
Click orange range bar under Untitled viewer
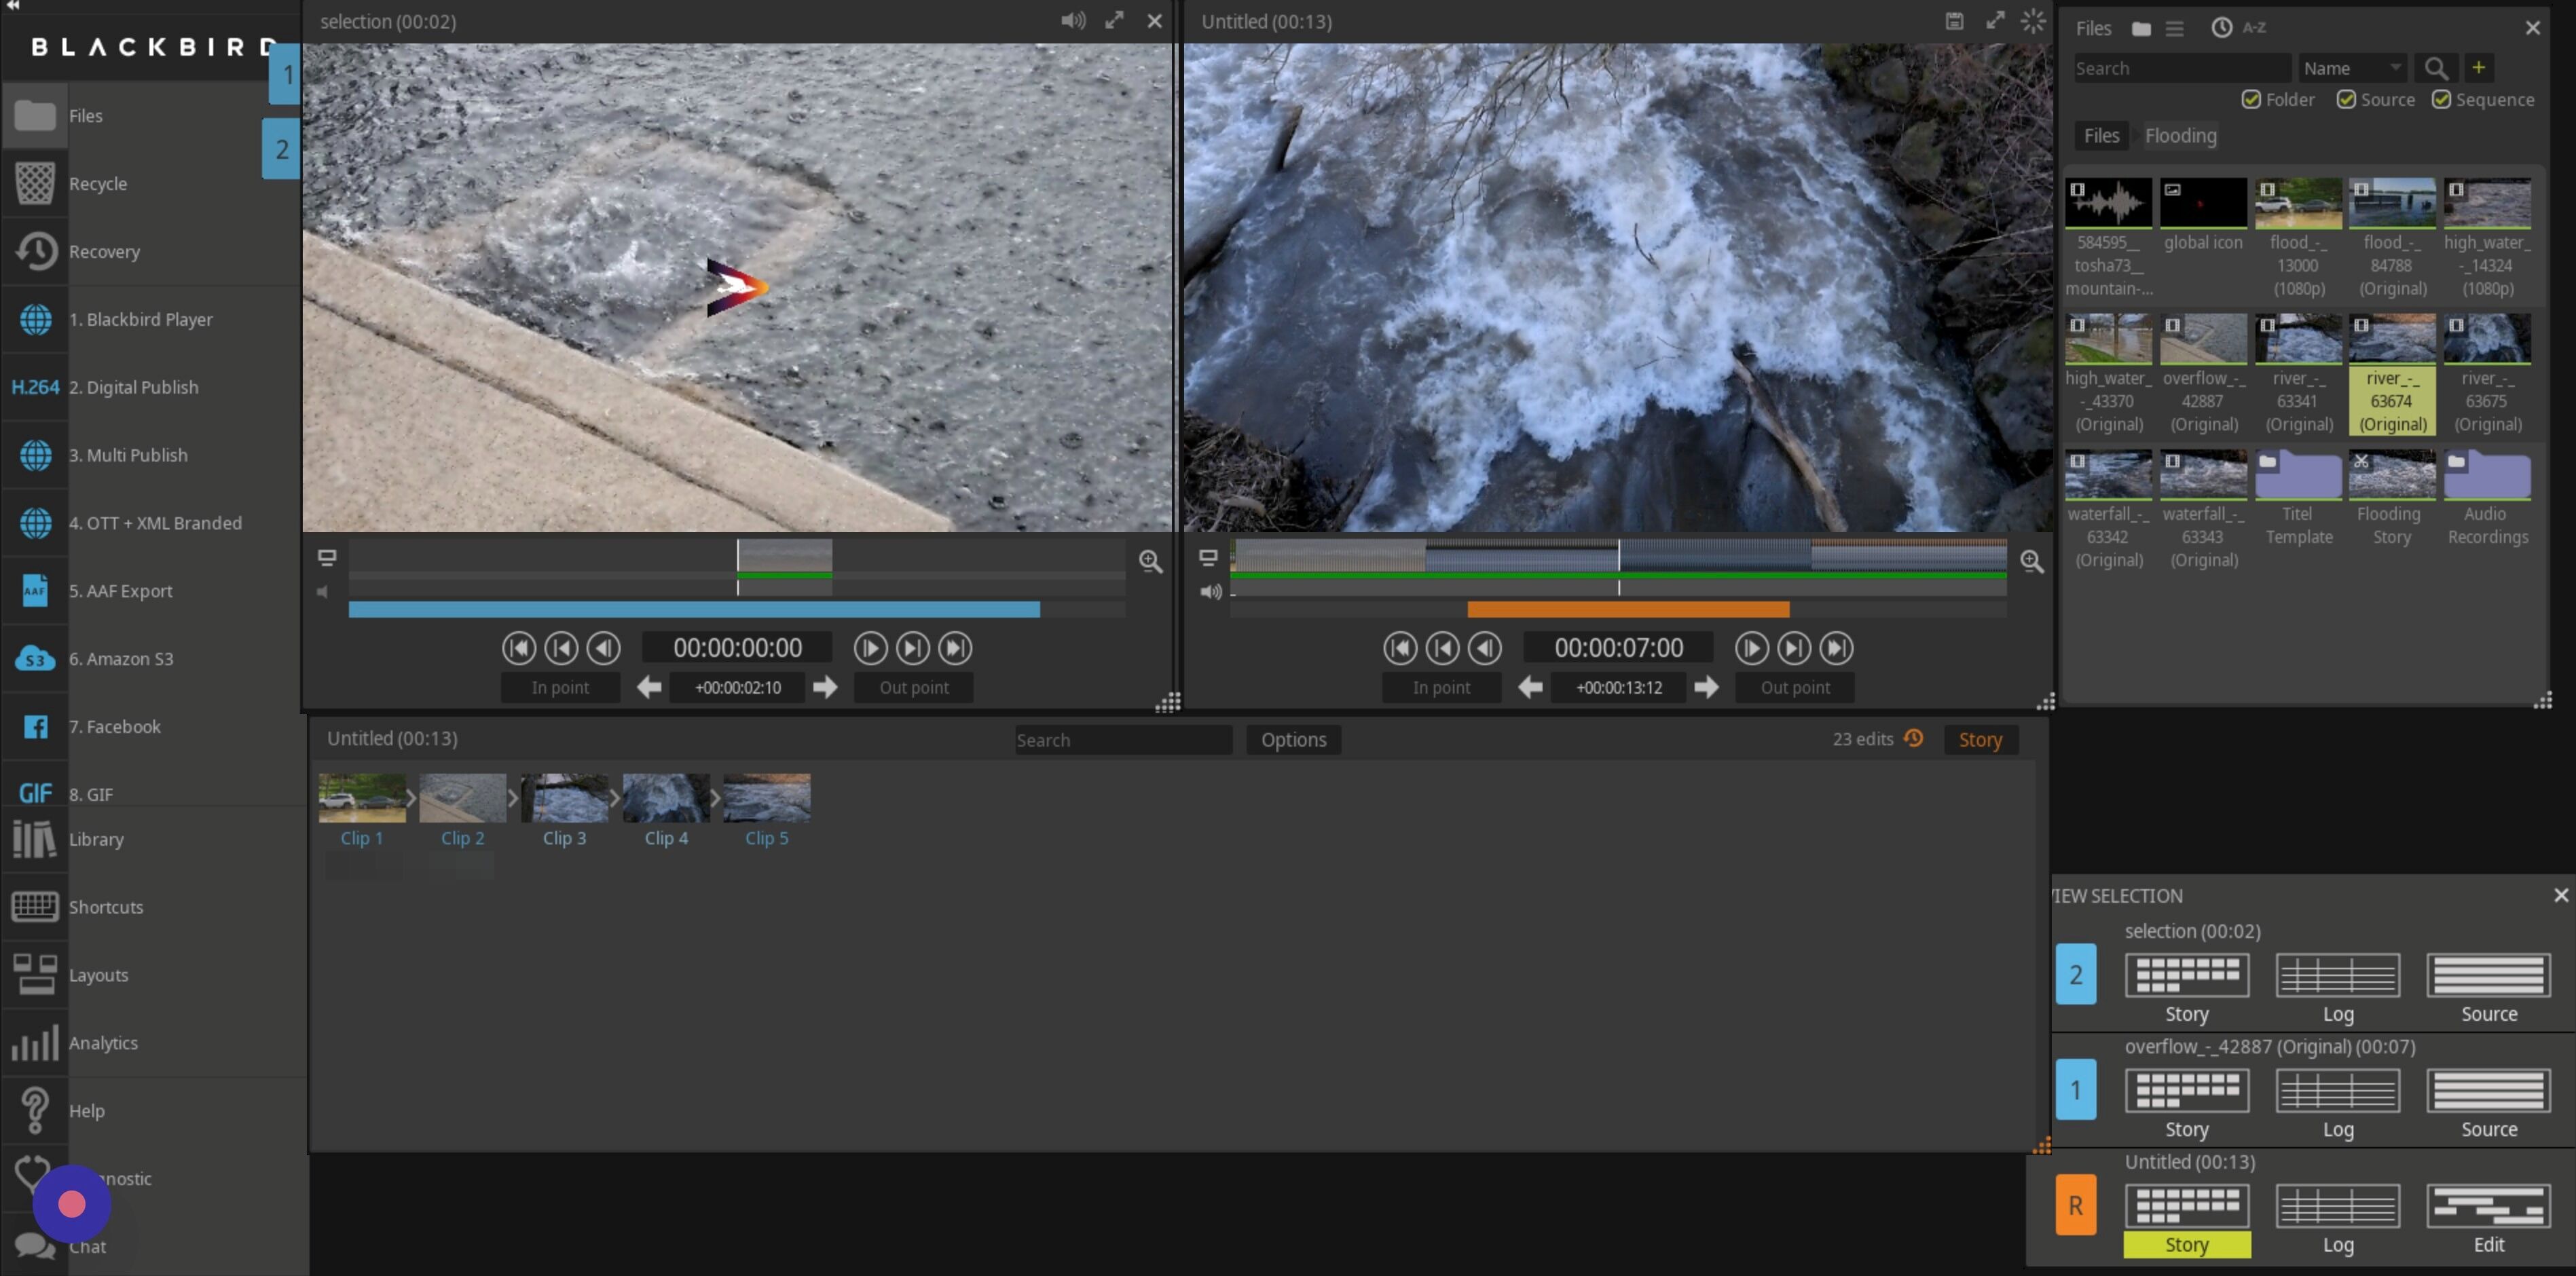tap(1628, 610)
